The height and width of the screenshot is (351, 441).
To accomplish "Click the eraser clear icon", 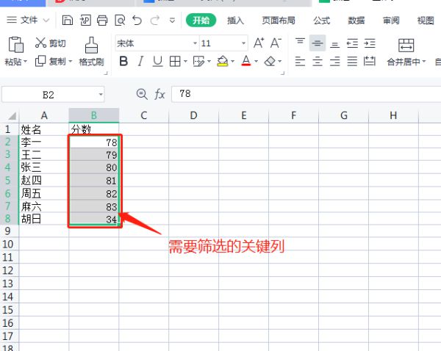I will point(270,61).
